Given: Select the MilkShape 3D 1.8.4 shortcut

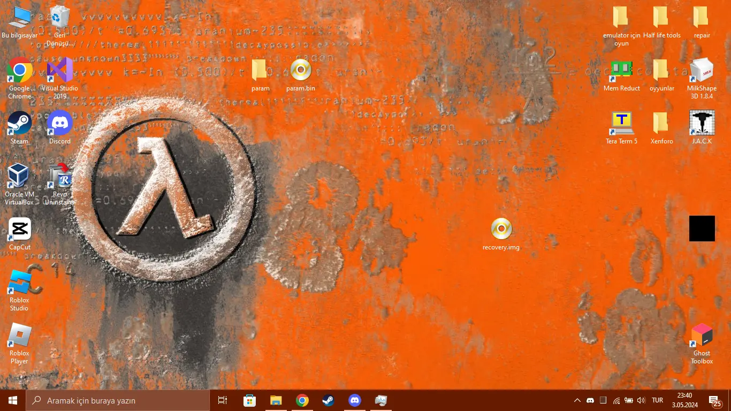Looking at the screenshot, I should [702, 79].
